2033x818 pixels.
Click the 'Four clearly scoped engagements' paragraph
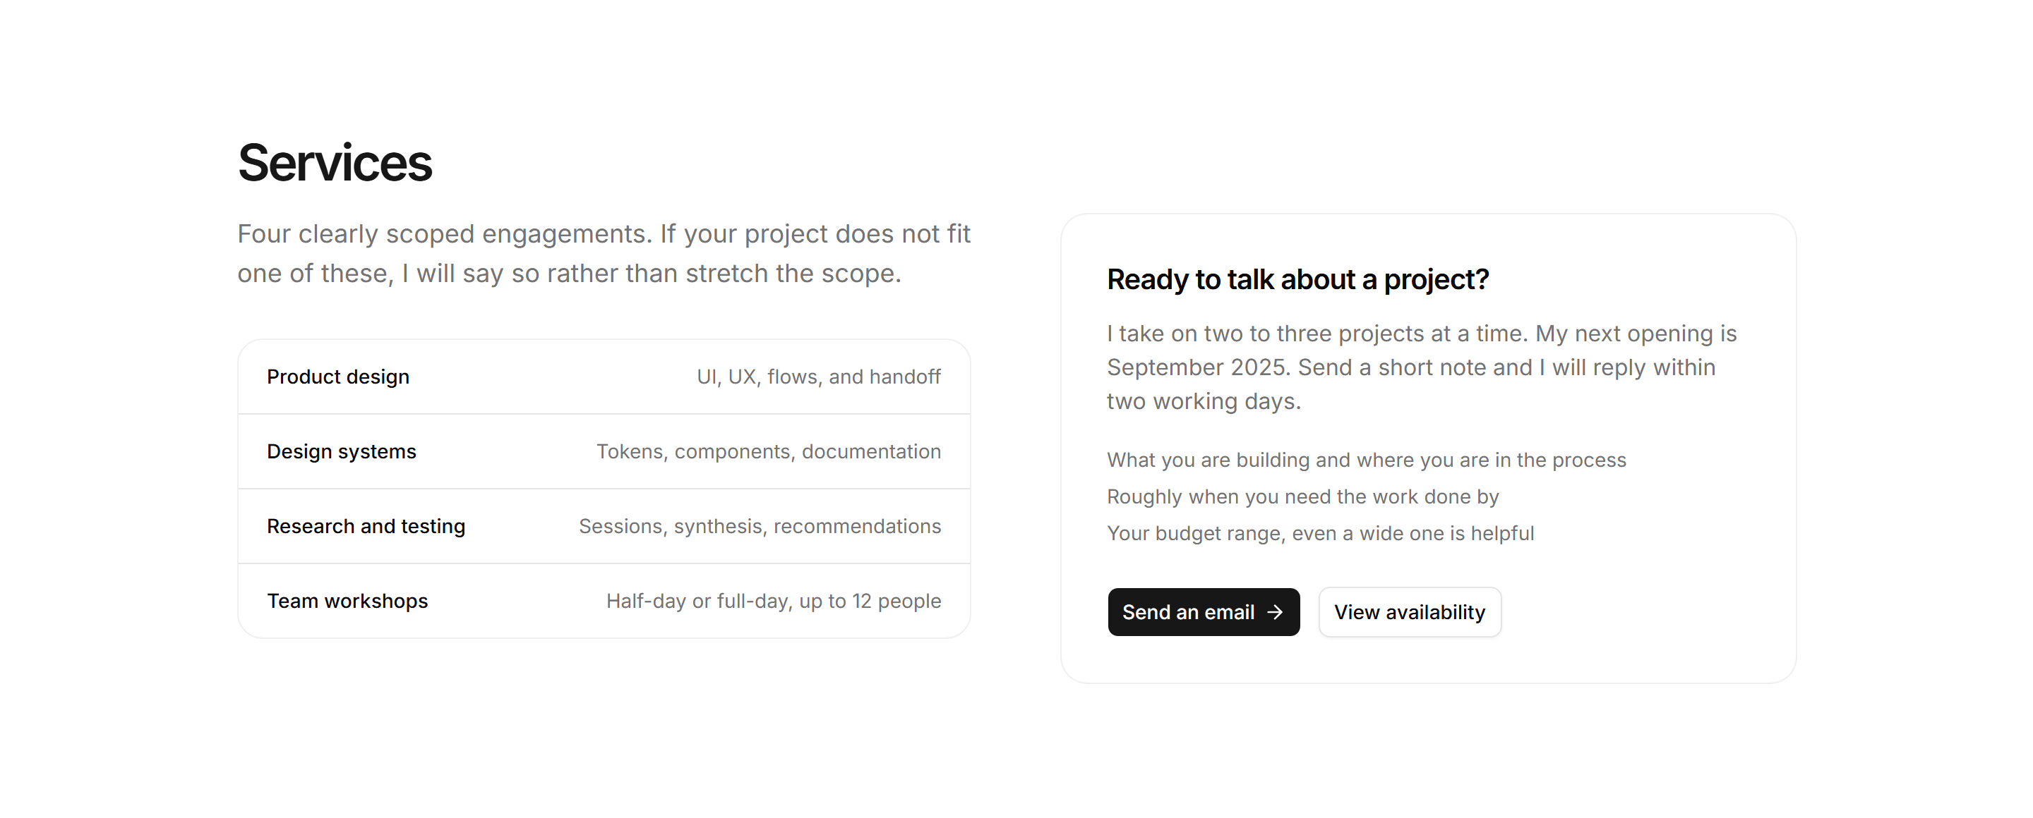pos(604,254)
